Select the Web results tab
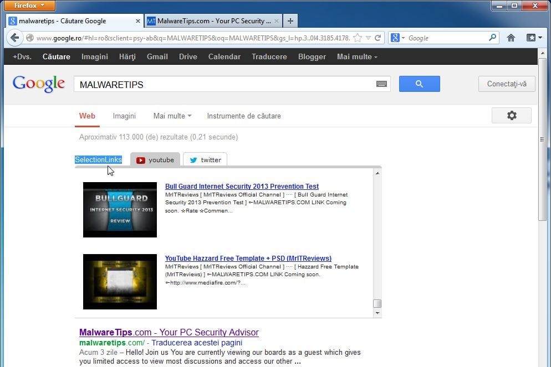 (x=87, y=116)
